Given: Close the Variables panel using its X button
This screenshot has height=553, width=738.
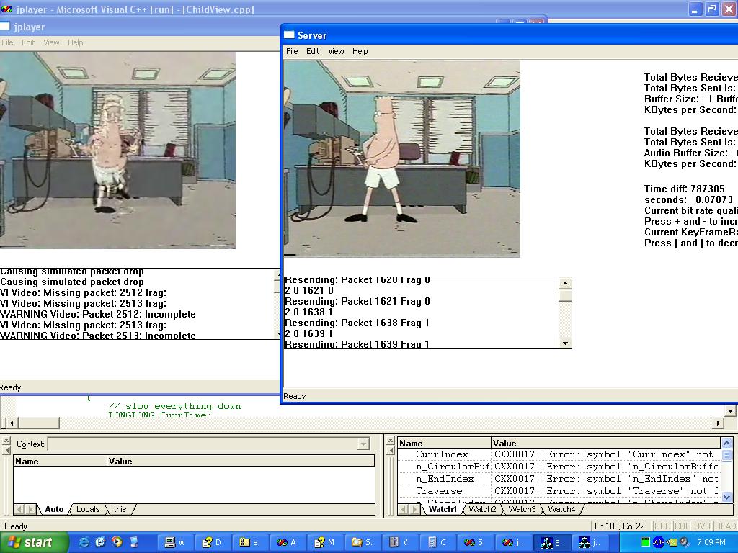Looking at the screenshot, I should click(6, 441).
